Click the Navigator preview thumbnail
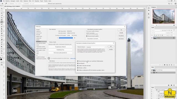The width and height of the screenshot is (177, 99). (x=163, y=16)
